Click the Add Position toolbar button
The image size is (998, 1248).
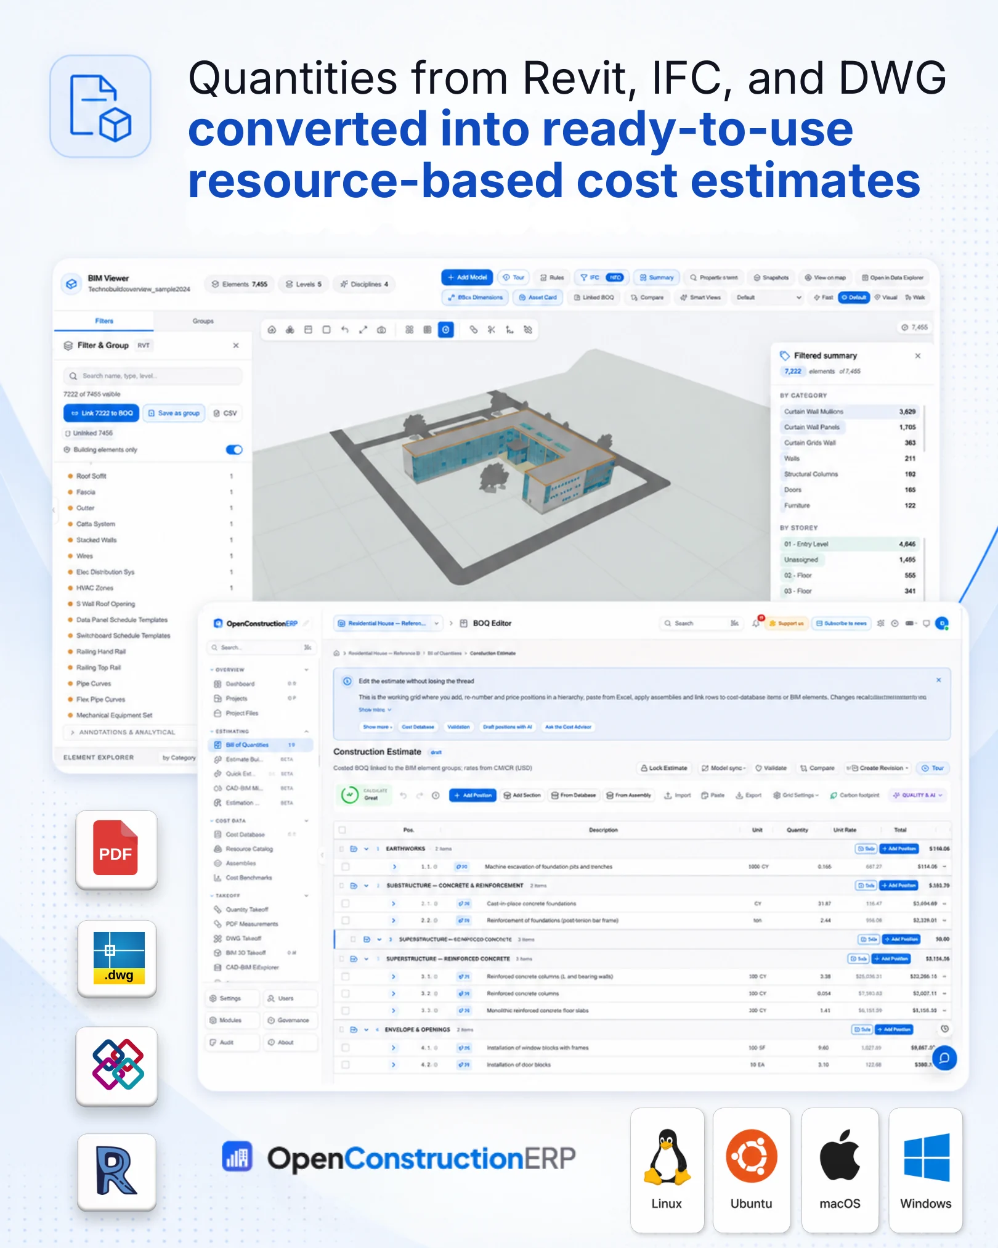[x=473, y=796]
